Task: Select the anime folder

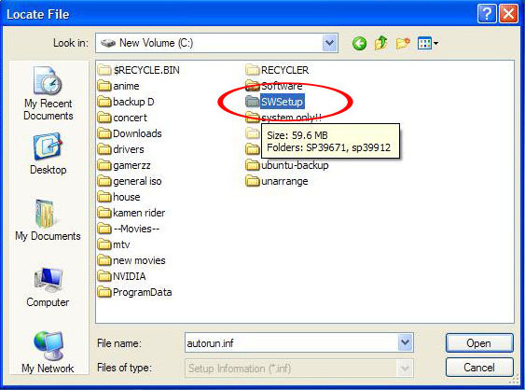Action: 118,86
